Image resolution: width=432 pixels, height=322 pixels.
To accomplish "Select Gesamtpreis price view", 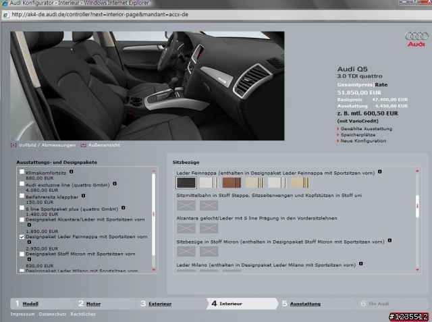I will (355, 85).
